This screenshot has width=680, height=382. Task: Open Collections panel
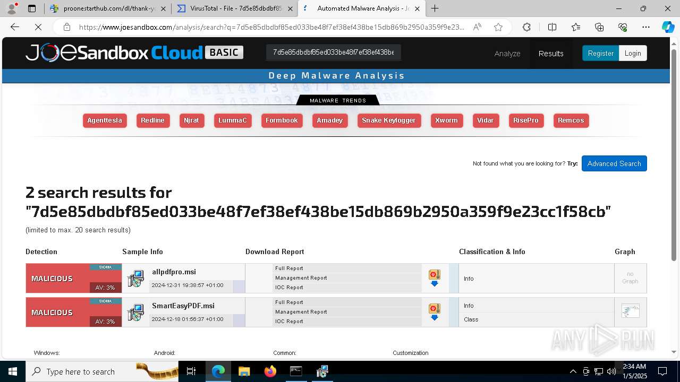click(599, 27)
